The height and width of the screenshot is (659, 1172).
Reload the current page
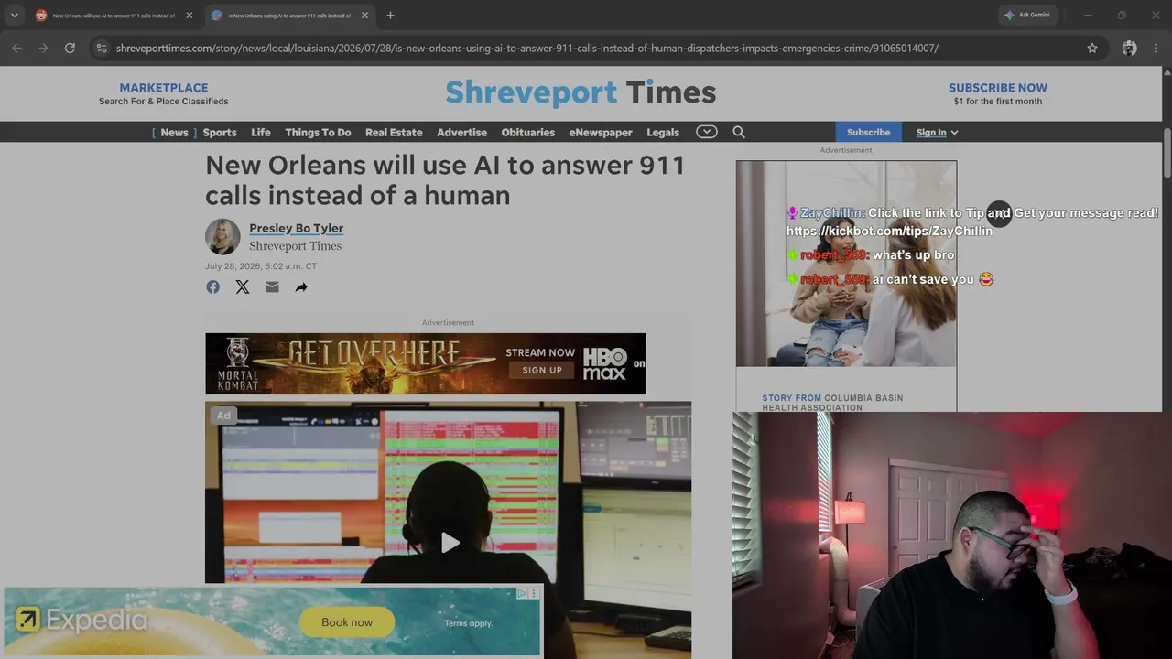70,48
